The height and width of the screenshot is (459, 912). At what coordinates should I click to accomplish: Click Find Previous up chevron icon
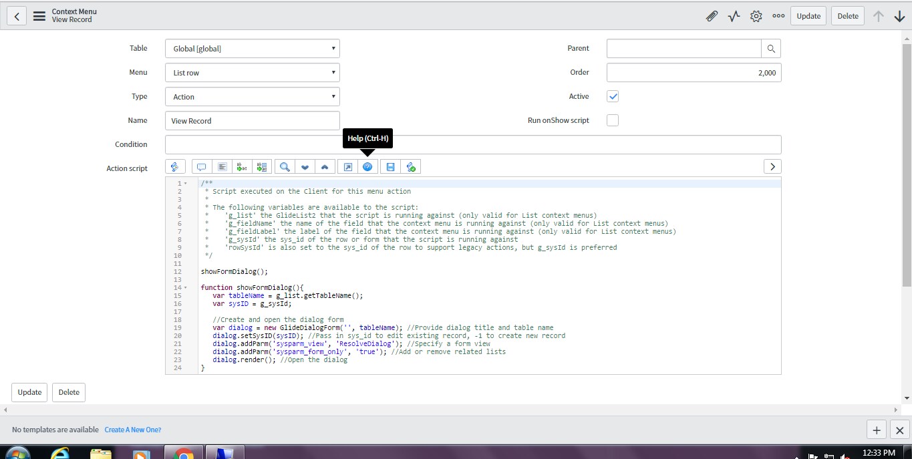pyautogui.click(x=324, y=166)
